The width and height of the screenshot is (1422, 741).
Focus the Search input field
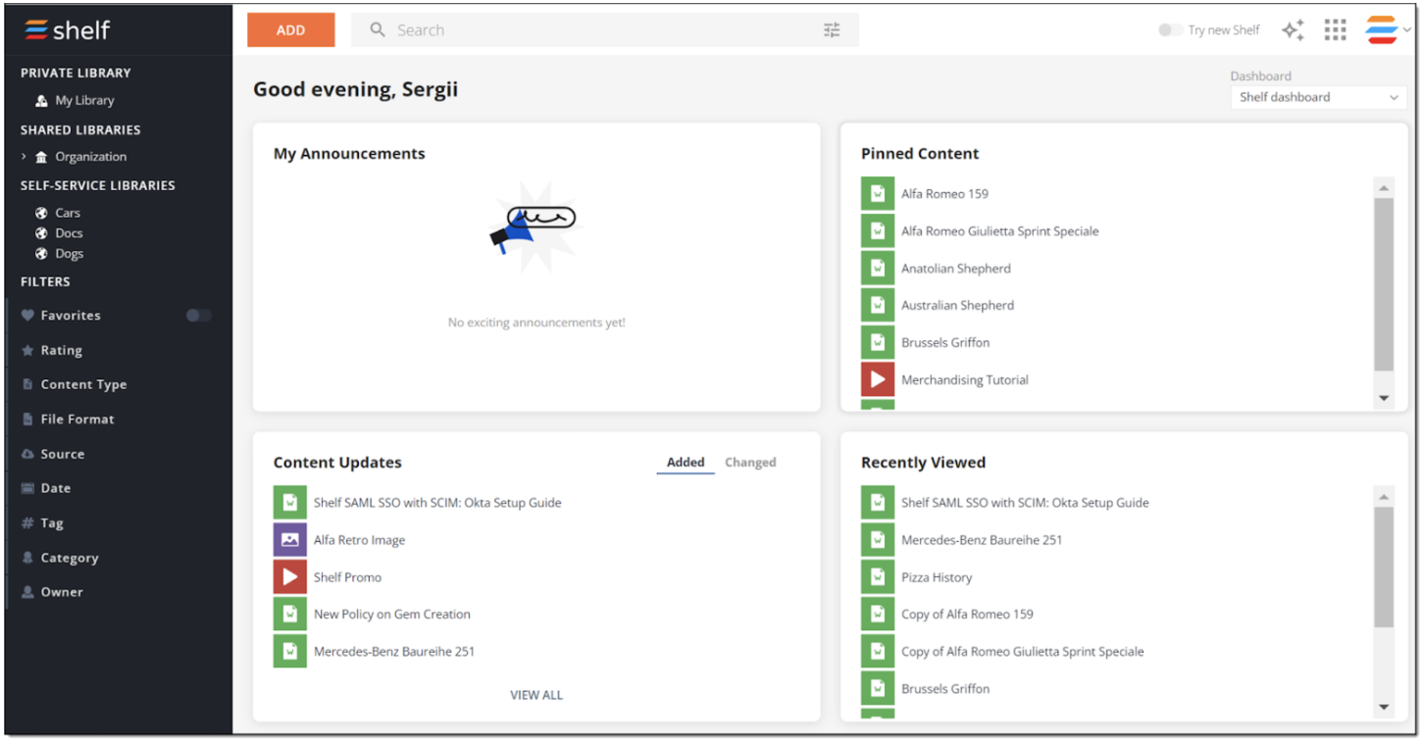[605, 30]
